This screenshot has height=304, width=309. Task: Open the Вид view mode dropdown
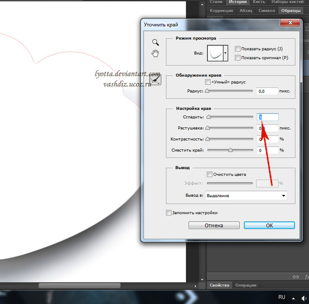pos(226,53)
